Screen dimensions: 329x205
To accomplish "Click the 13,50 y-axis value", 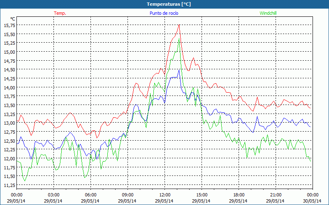I will coord(9,105).
